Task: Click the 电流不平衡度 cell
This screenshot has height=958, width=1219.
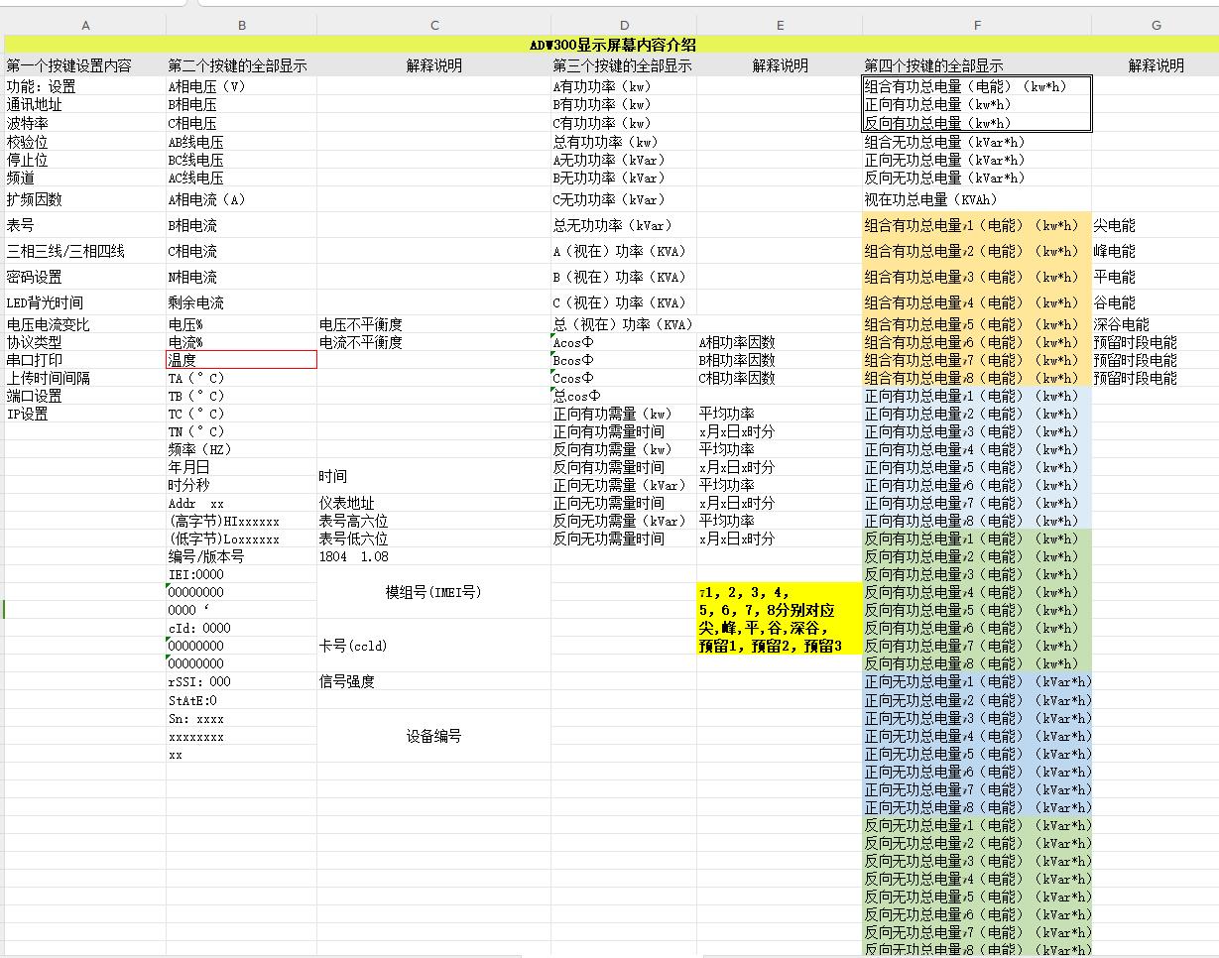Action: [x=434, y=342]
